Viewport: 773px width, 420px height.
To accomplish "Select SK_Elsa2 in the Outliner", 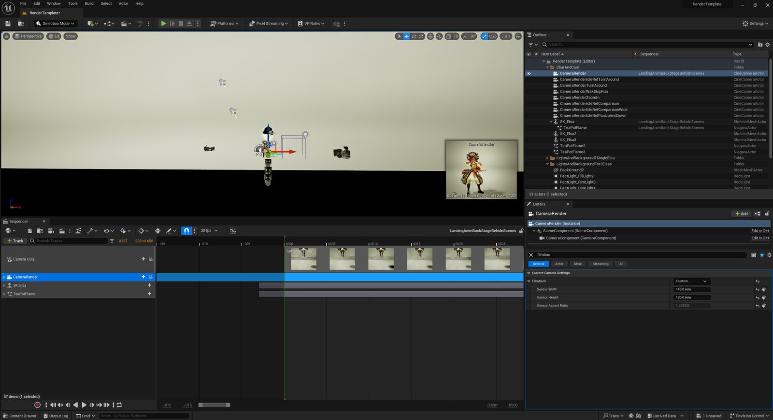I will coord(568,134).
